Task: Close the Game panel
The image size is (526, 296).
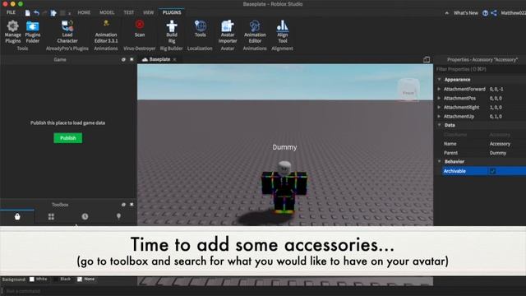Action: pyautogui.click(x=131, y=59)
